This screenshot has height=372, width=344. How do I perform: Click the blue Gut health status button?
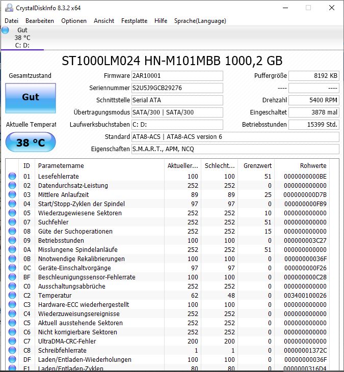click(x=31, y=98)
